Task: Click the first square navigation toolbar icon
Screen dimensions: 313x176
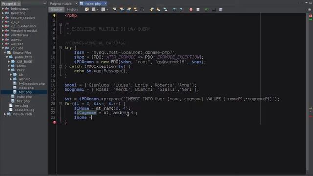Action: (x=93, y=9)
